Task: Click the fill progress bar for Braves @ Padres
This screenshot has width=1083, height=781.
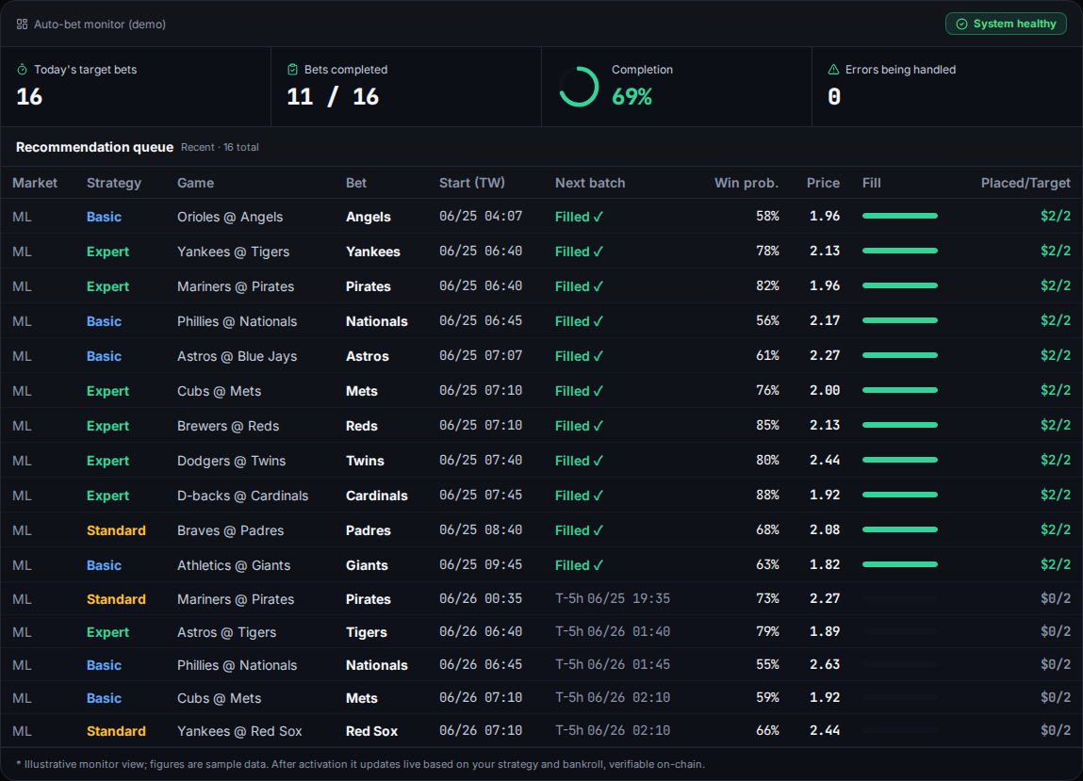Action: (x=900, y=529)
